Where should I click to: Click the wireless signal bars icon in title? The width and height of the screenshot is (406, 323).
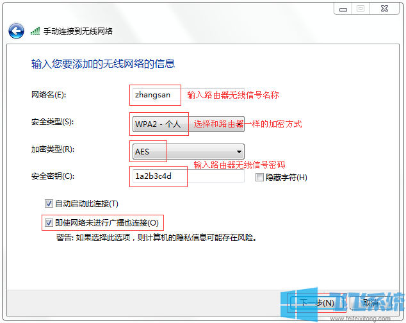pos(35,31)
